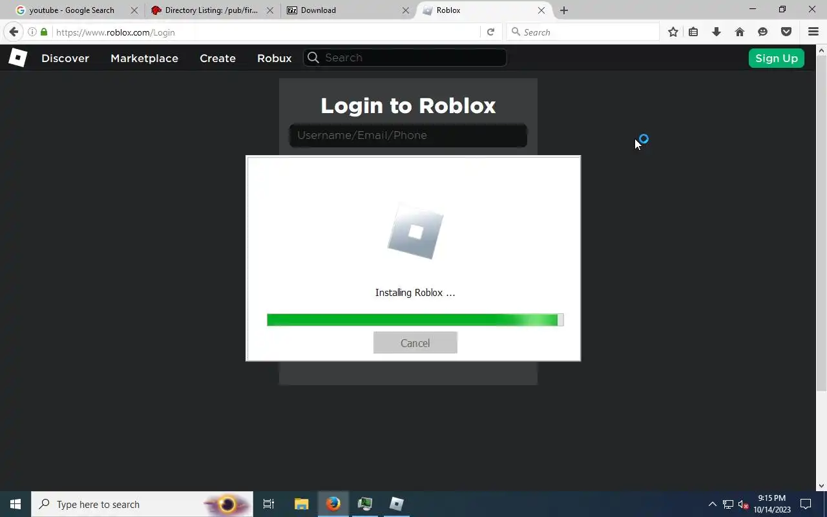
Task: Switch to the youtube - Google Search tab
Action: pos(72,10)
